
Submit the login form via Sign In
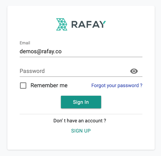pos(81,102)
